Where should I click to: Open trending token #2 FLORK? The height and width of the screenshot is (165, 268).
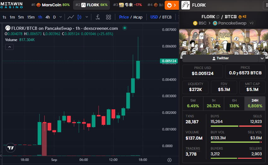(92, 5)
